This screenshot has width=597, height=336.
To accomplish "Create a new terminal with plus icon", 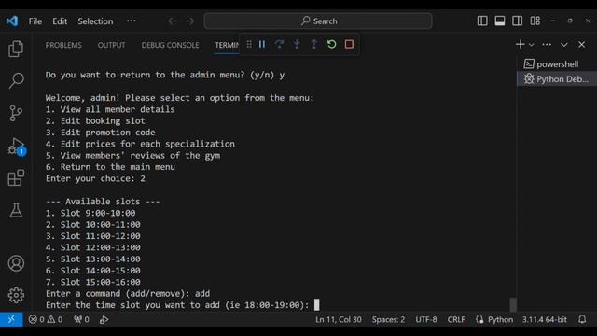I will (521, 44).
